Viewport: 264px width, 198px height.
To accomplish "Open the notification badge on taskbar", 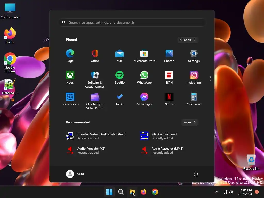I will coord(257,192).
